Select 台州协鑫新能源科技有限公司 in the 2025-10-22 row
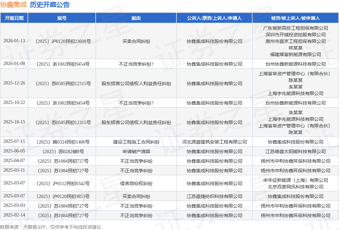Image resolution: width=339 pixels, height=230 pixels. pos(296,103)
